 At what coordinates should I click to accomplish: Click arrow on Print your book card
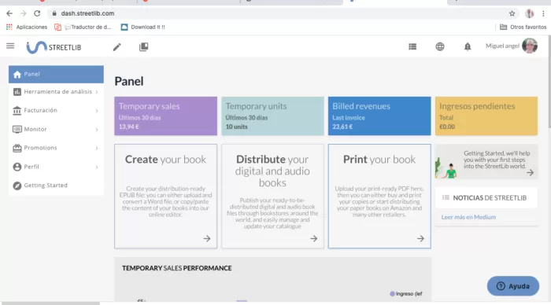click(x=420, y=239)
